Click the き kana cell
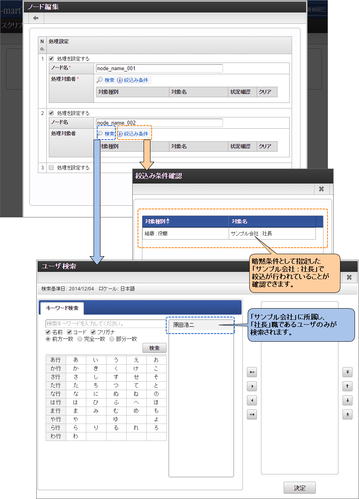 96,368
